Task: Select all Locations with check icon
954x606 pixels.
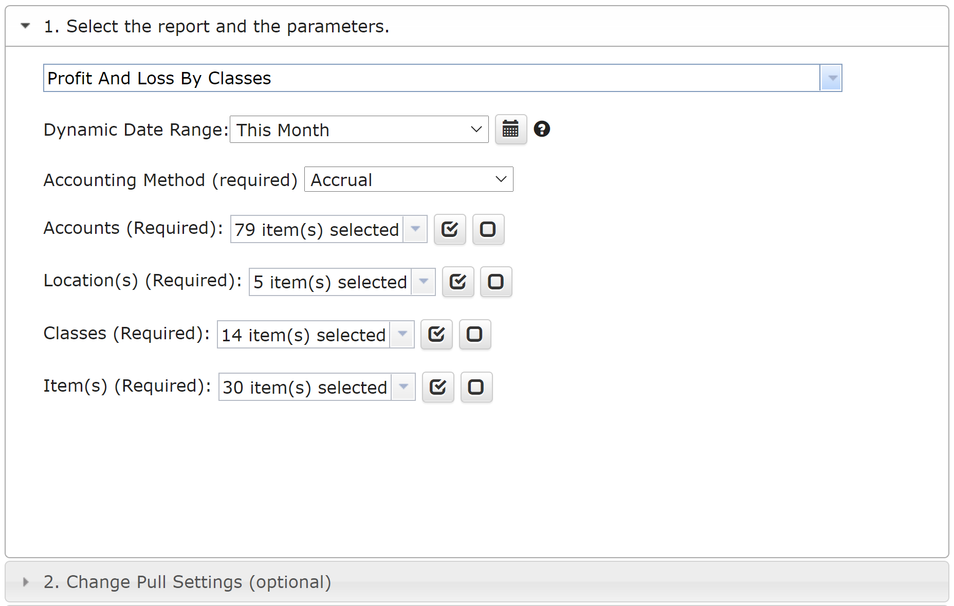Action: tap(457, 282)
